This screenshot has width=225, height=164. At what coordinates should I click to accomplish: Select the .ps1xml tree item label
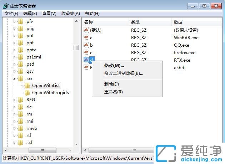tap(33, 57)
